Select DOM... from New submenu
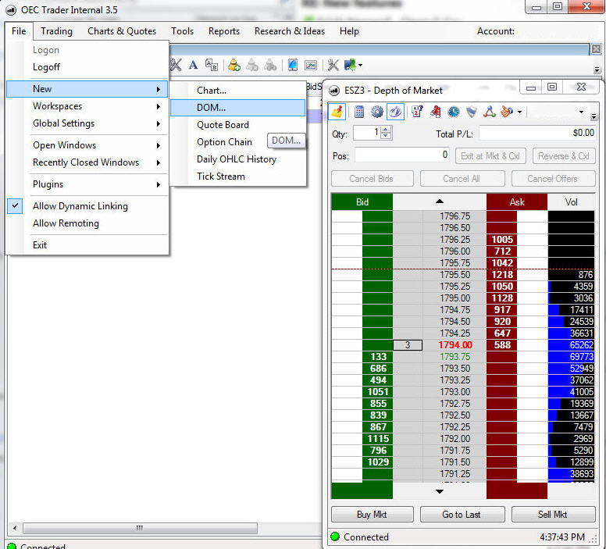The width and height of the screenshot is (606, 549). point(237,108)
